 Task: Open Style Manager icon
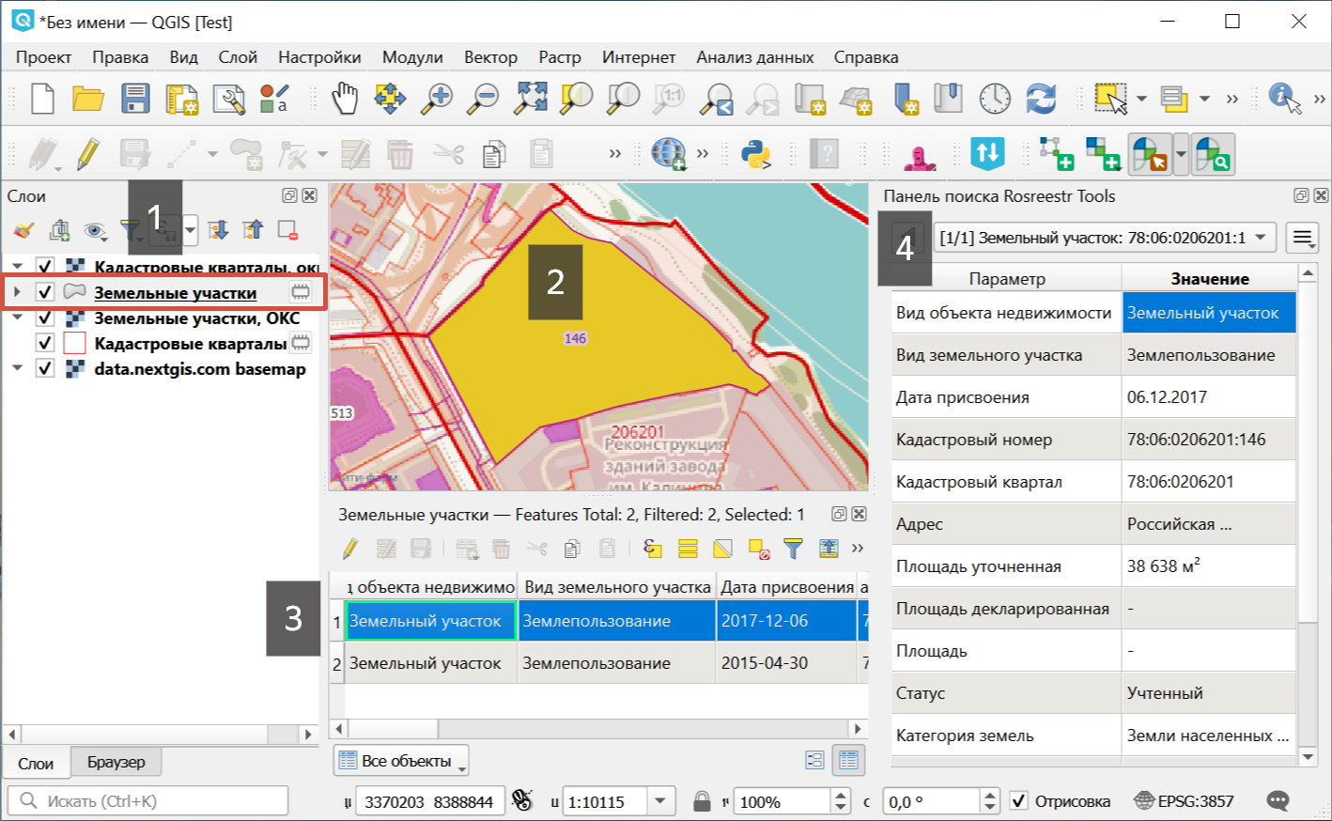click(274, 98)
